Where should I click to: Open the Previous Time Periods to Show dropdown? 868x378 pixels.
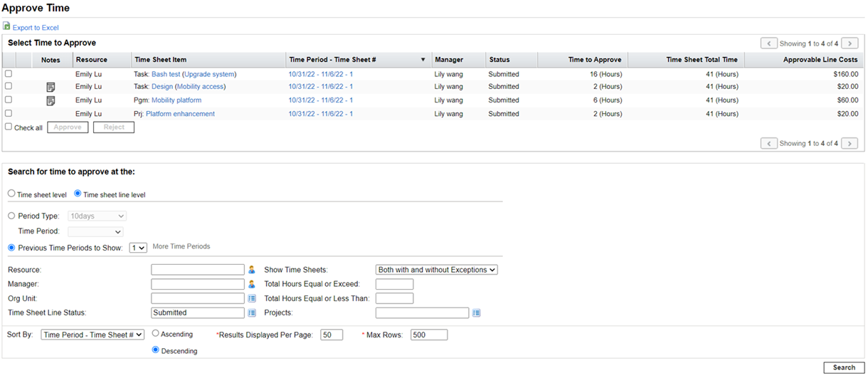tap(138, 248)
